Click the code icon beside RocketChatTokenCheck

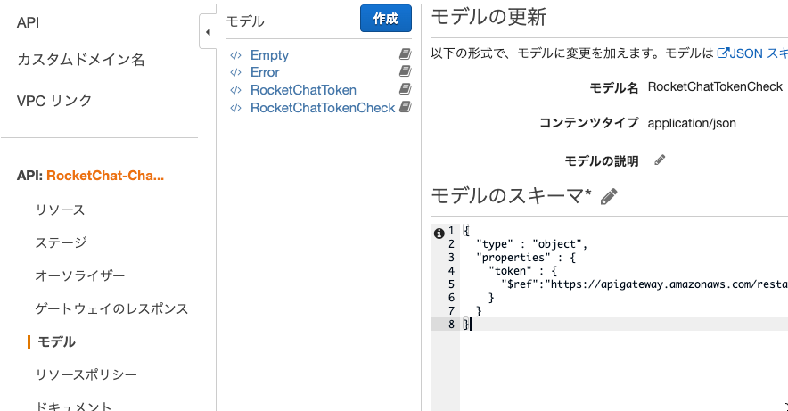[x=235, y=108]
